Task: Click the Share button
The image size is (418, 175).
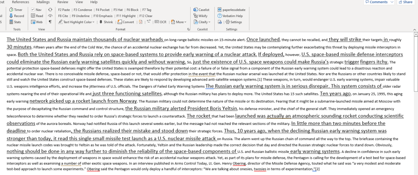Action: click(405, 2)
